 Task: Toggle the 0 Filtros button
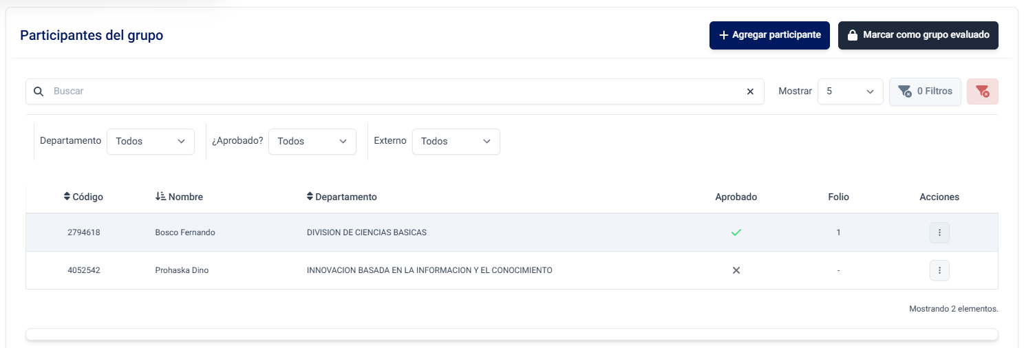click(925, 91)
